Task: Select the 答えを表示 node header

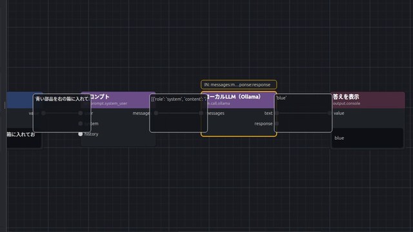Action: tap(368, 100)
